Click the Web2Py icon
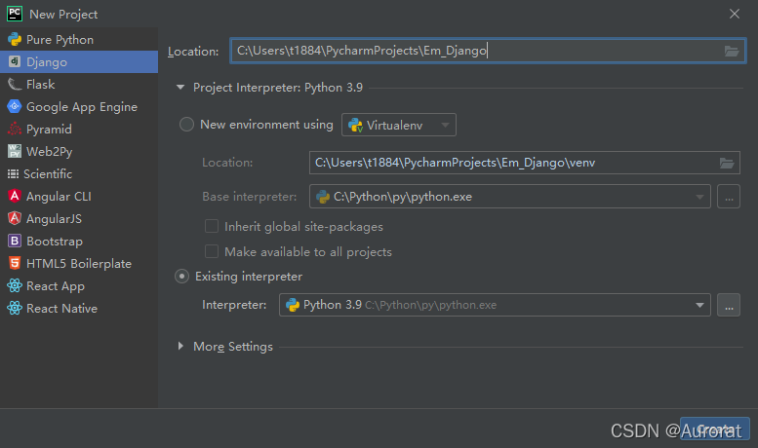The height and width of the screenshot is (448, 758). pyautogui.click(x=15, y=151)
